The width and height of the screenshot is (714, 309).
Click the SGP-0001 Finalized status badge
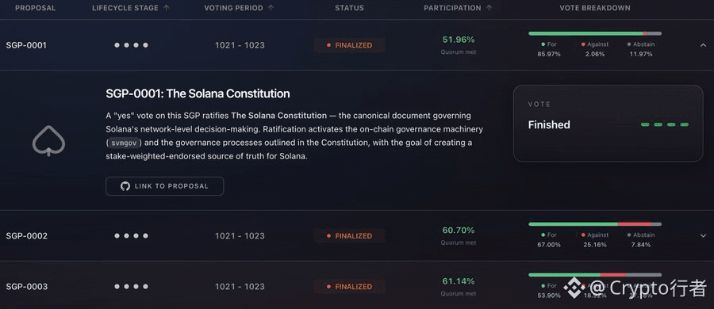click(x=349, y=45)
